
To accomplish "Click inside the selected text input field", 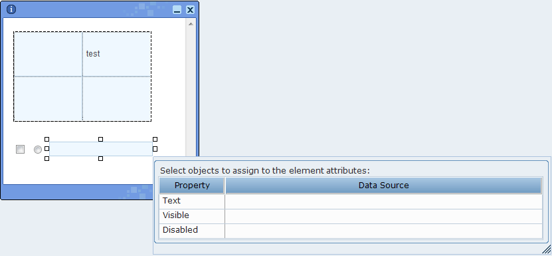I will (x=101, y=149).
